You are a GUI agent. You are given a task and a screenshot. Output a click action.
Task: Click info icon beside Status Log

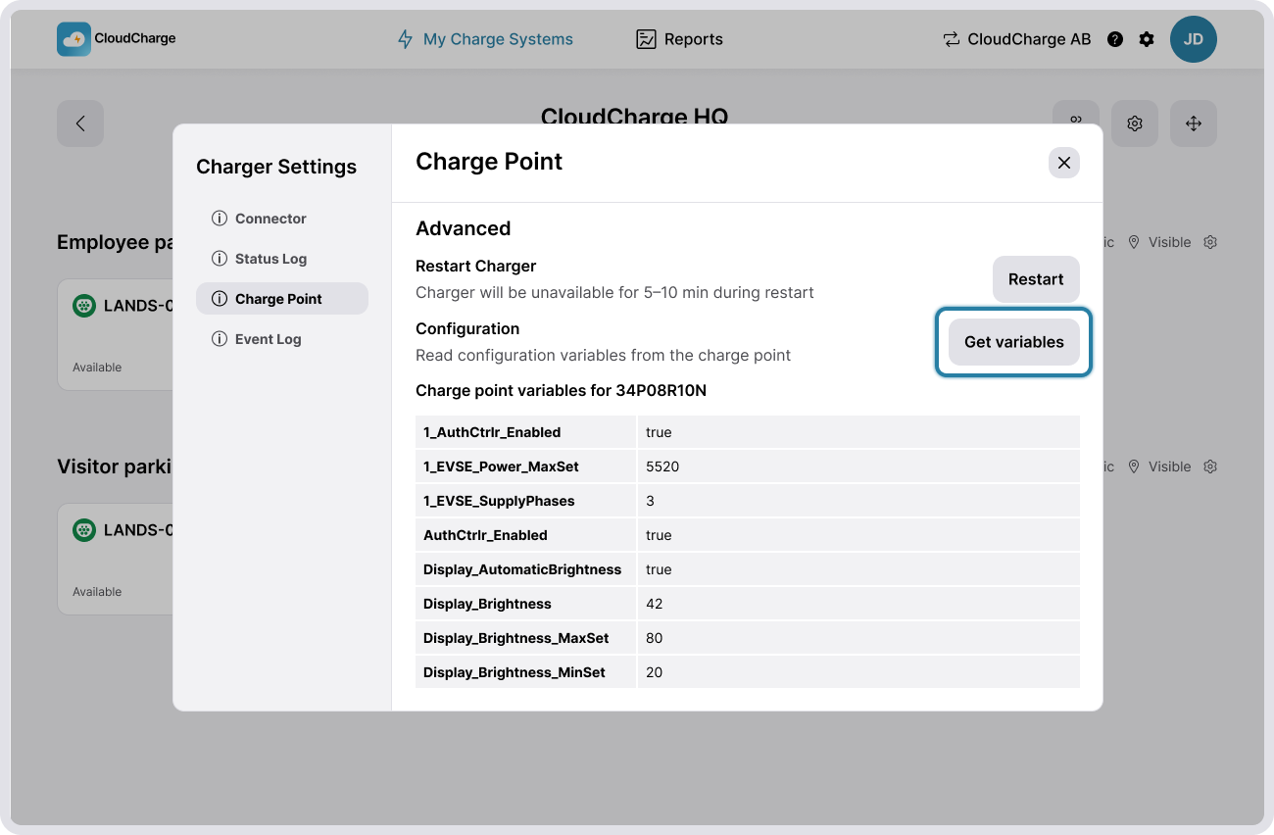coord(220,259)
